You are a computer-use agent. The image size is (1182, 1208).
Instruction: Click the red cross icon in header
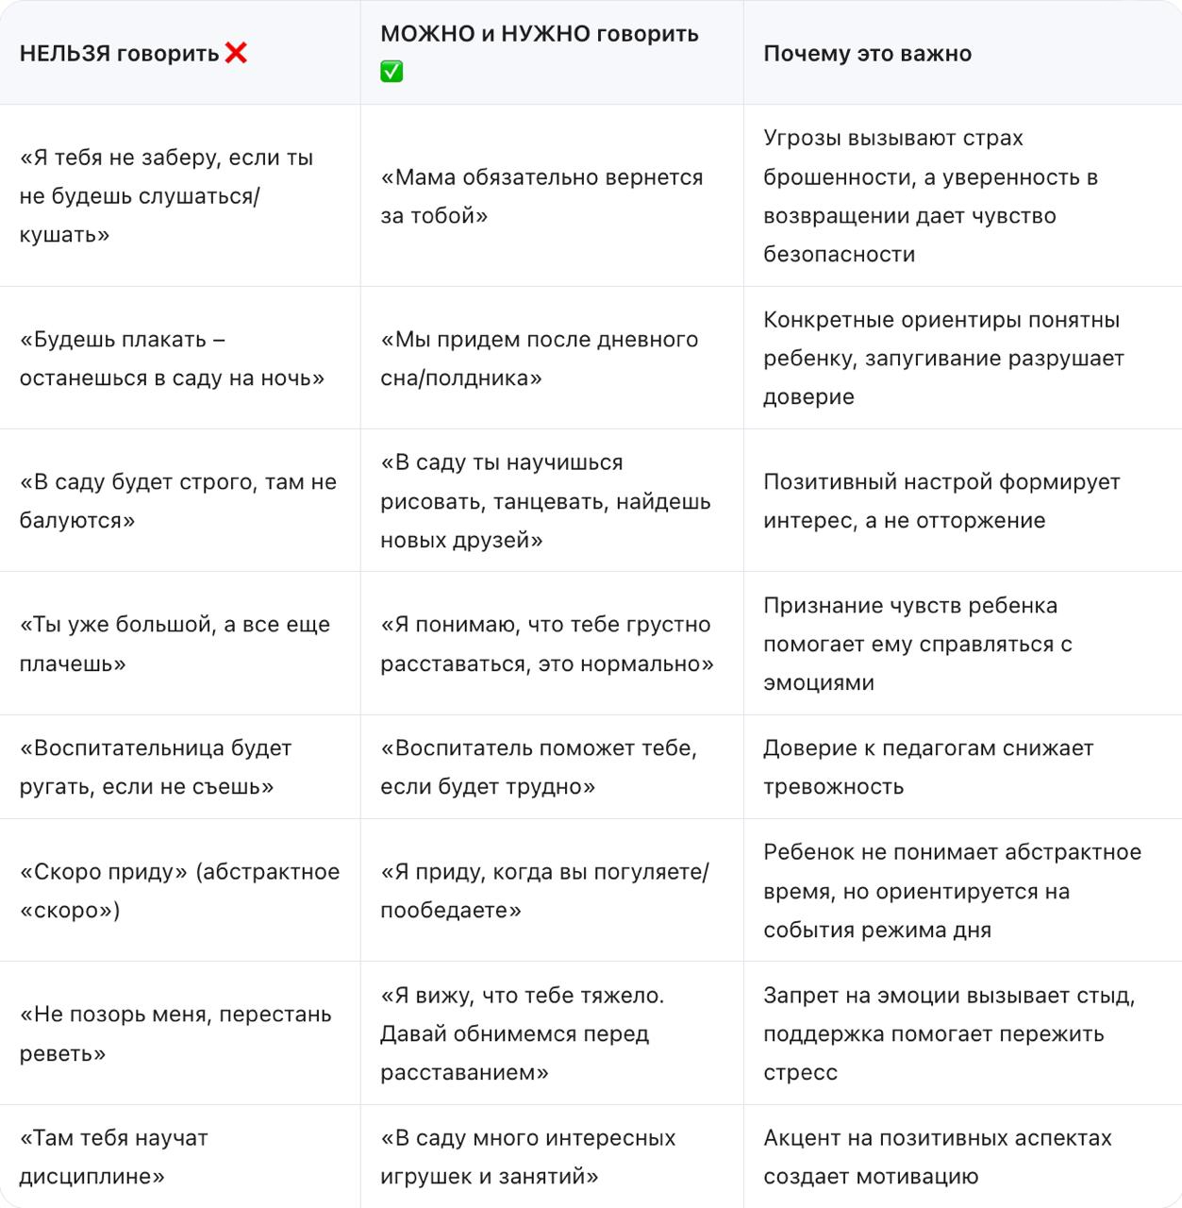pyautogui.click(x=236, y=53)
